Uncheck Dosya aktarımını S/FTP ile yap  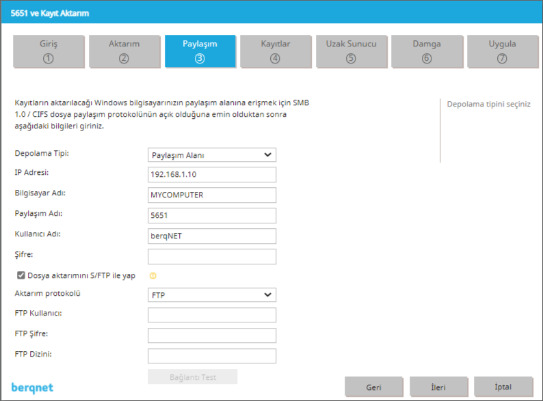click(x=21, y=275)
